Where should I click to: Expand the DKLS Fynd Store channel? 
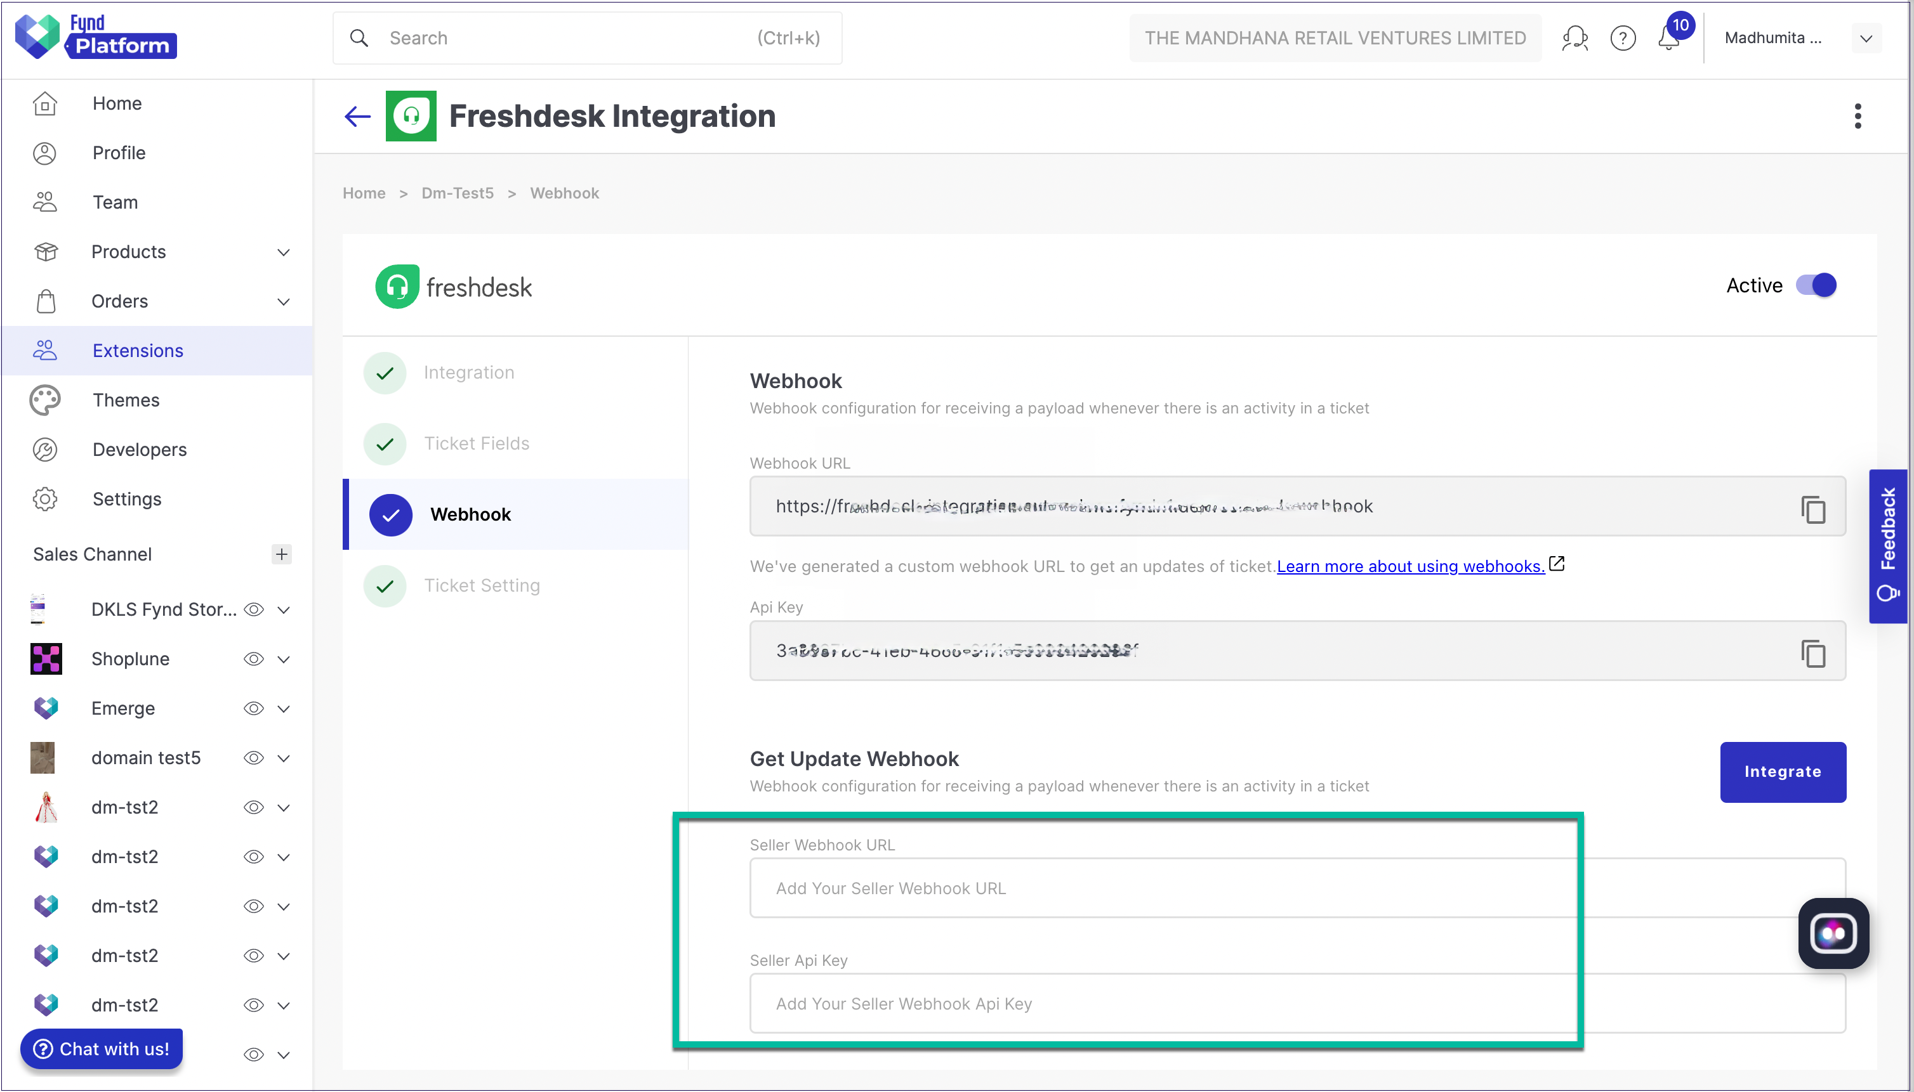click(x=284, y=610)
